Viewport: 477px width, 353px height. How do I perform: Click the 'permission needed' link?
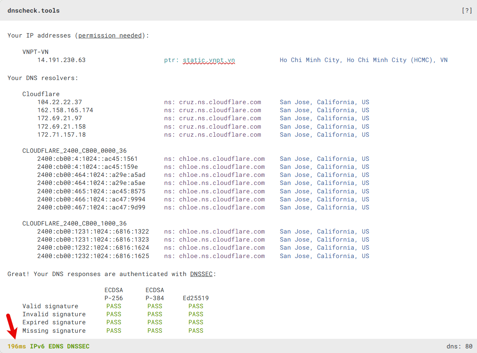click(x=110, y=36)
